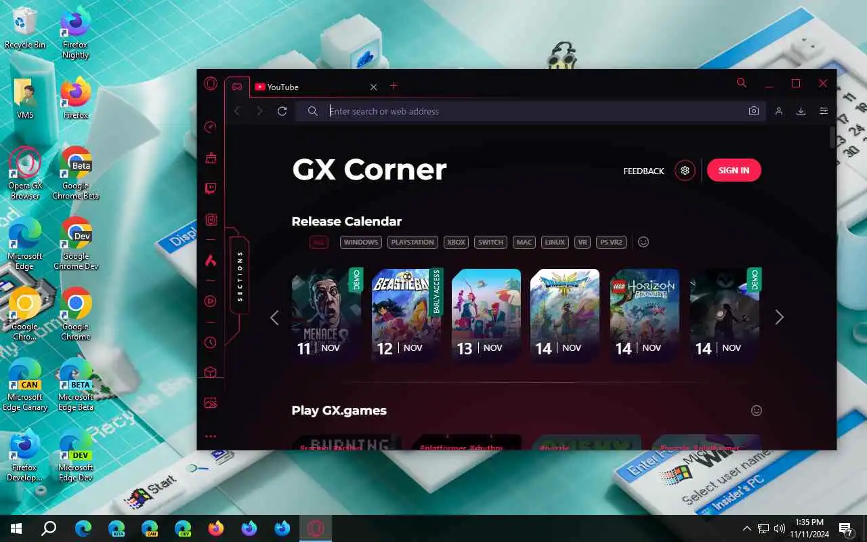The height and width of the screenshot is (542, 867).
Task: Open the Aria AI icon in sidebar
Action: [211, 260]
